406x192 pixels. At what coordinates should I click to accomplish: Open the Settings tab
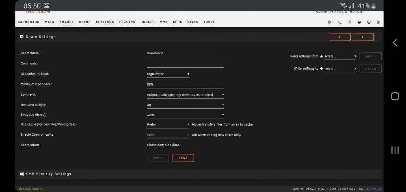point(105,22)
